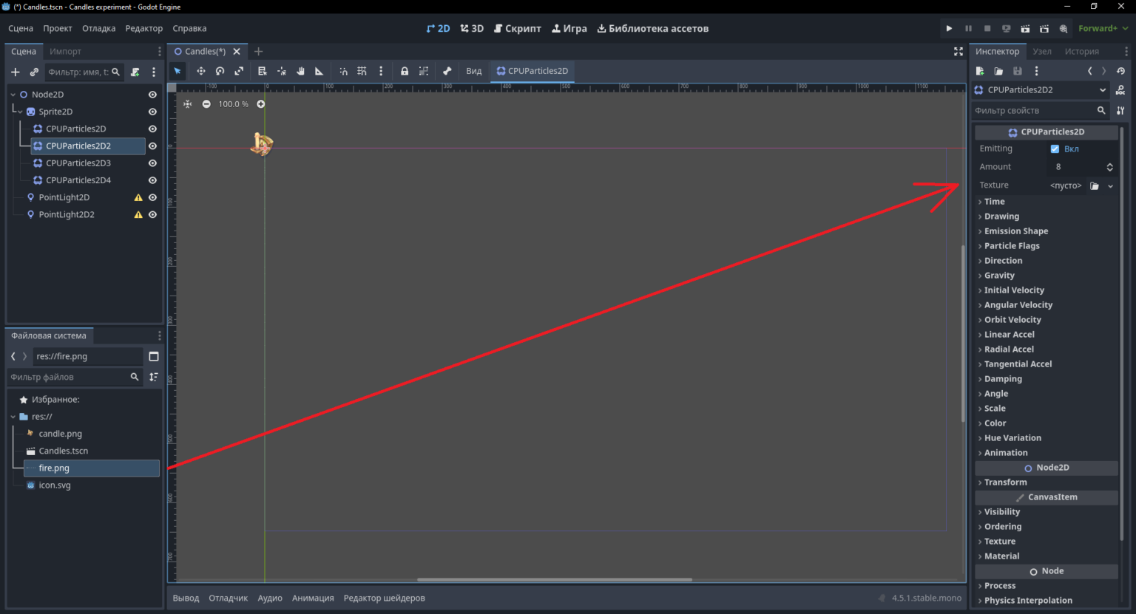Open the Редактор шейдеров panel
1136x614 pixels.
[385, 598]
